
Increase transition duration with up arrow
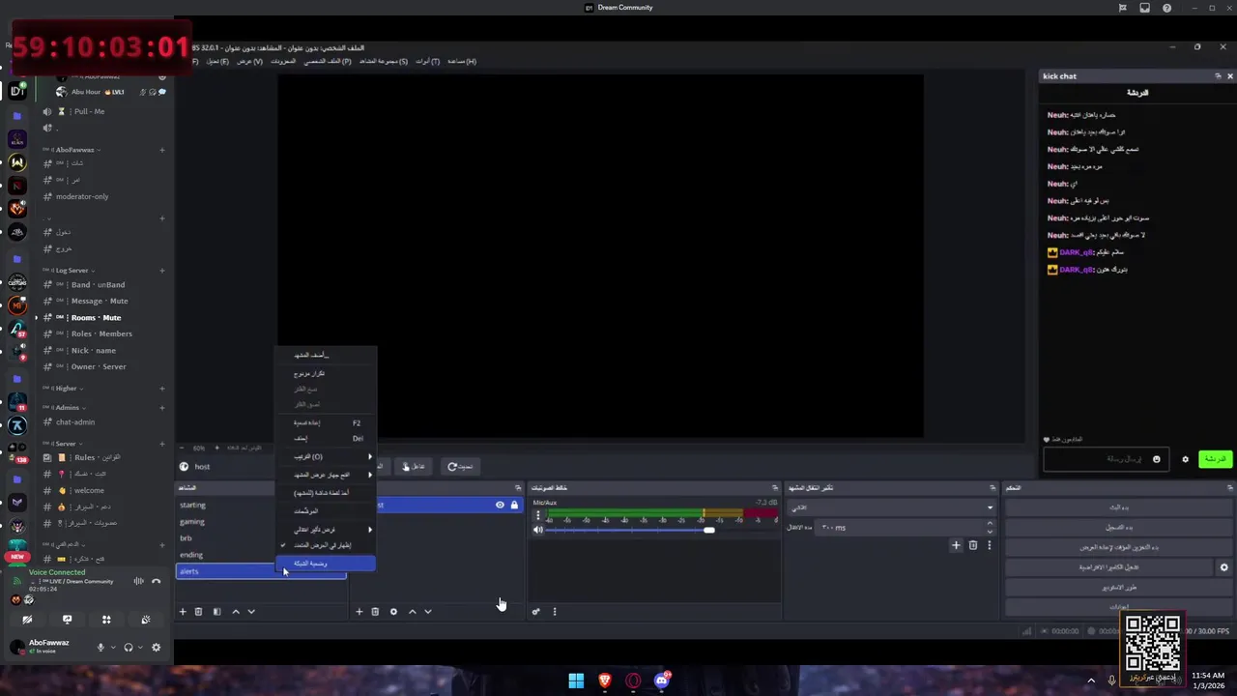pos(990,524)
